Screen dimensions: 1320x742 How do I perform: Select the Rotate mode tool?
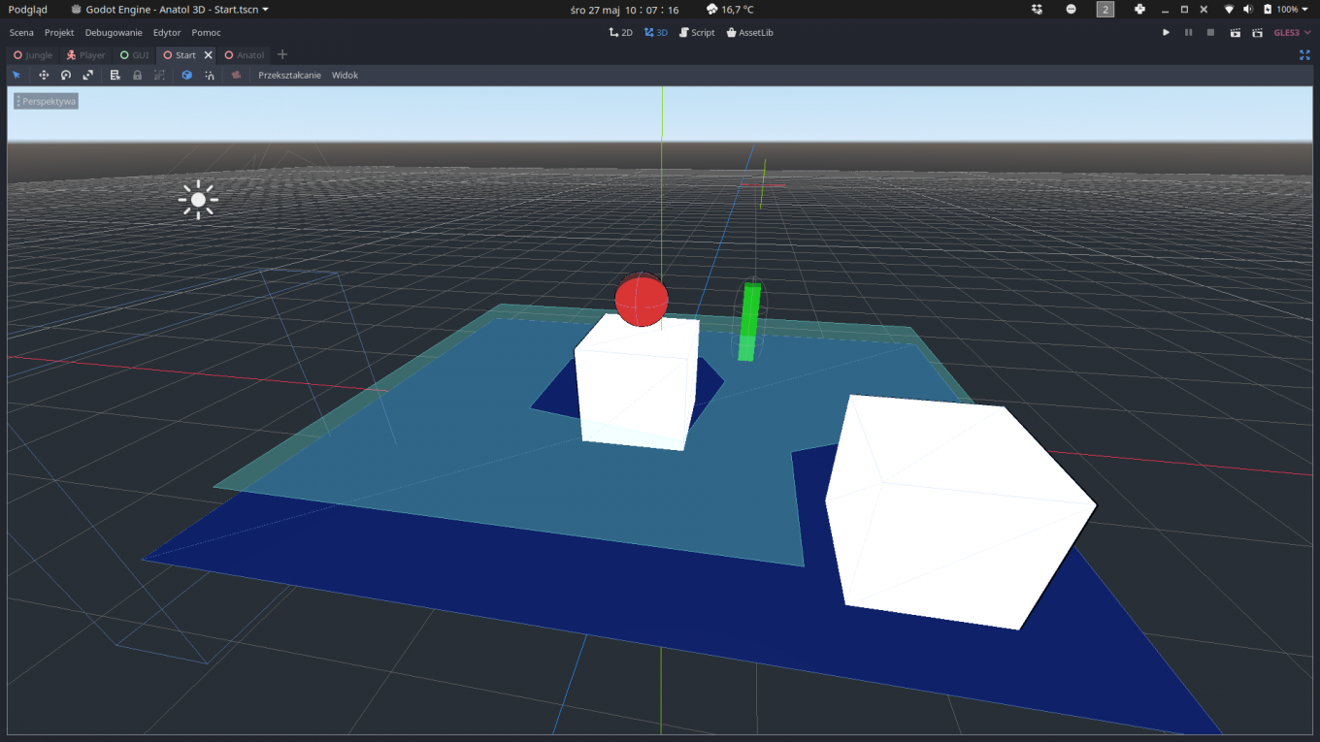coord(66,75)
